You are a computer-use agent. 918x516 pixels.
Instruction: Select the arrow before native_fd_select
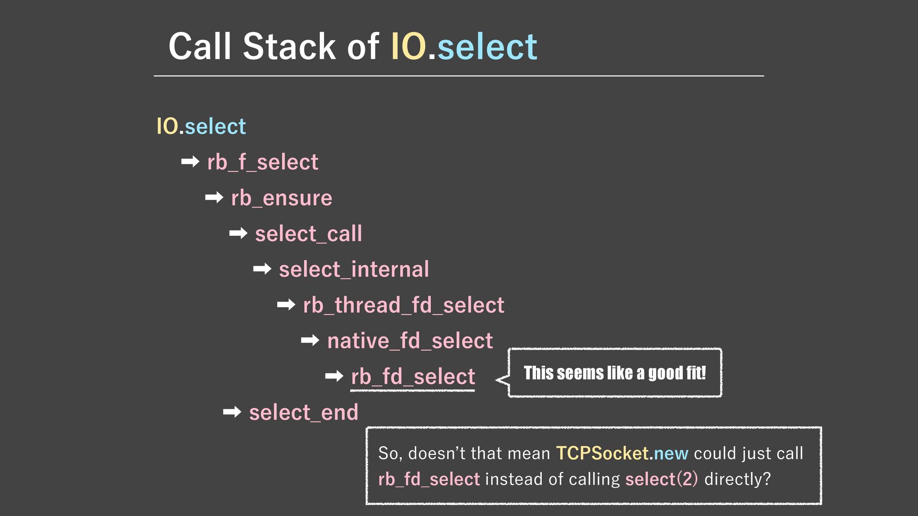tap(310, 340)
